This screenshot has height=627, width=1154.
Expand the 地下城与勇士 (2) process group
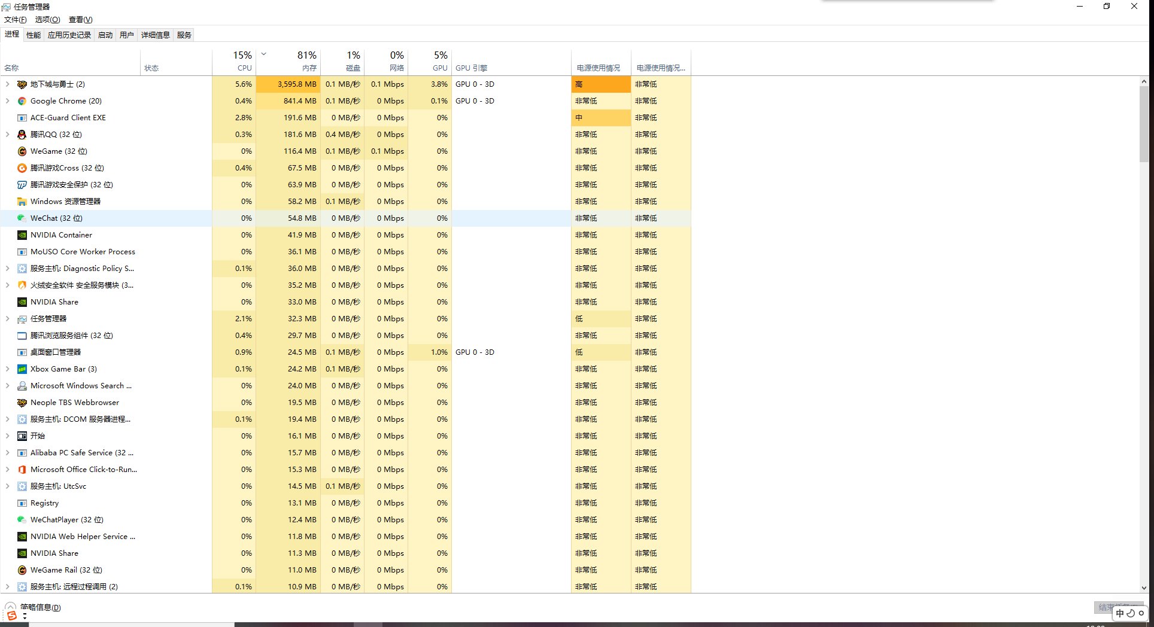[7, 84]
